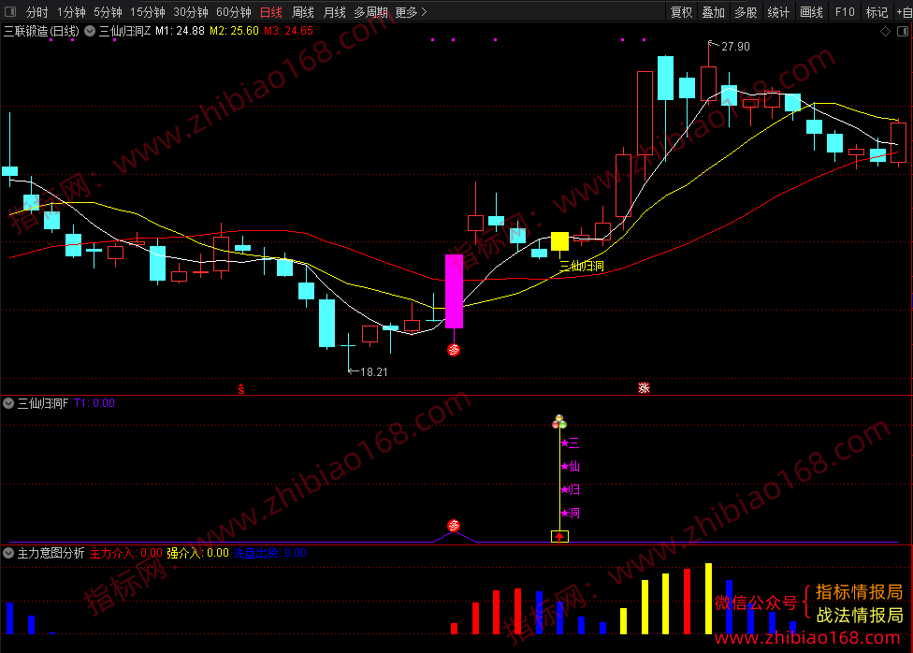
Task: Expand the 更多 periods menu
Action: click(x=411, y=12)
